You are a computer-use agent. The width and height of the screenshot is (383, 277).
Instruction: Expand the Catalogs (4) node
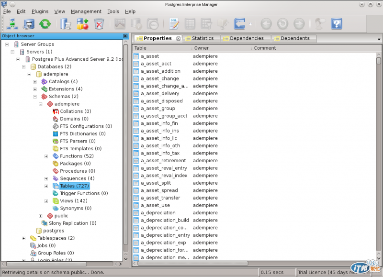[x=35, y=81]
